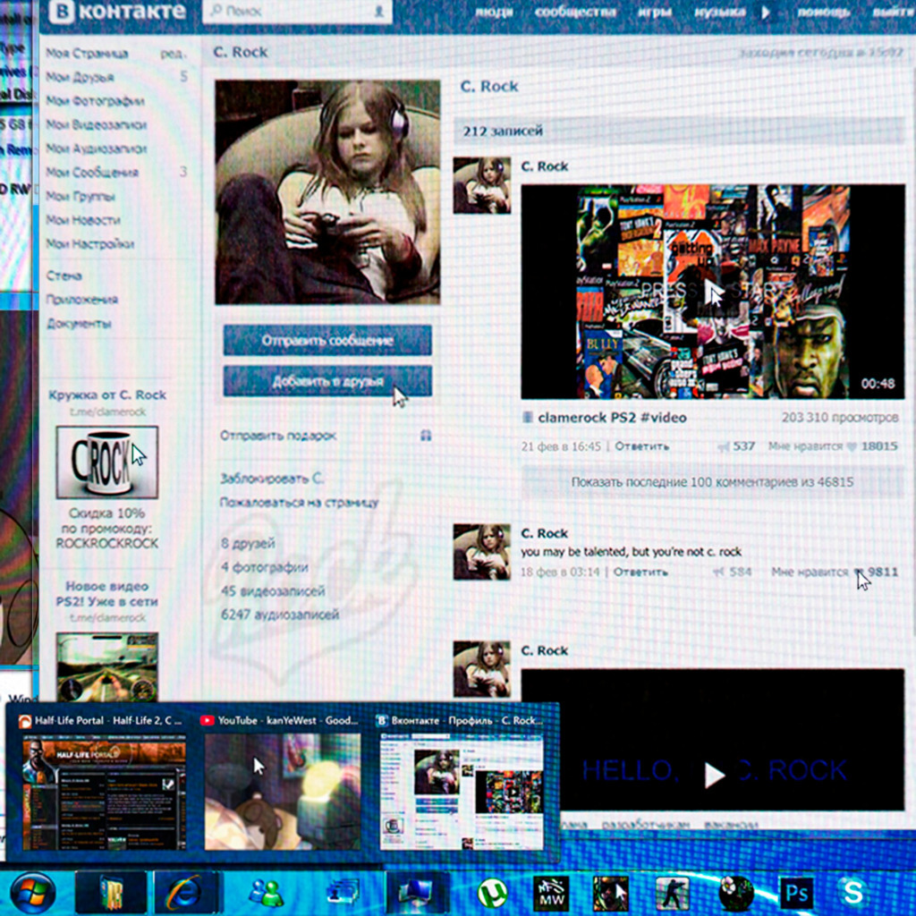The image size is (916, 916).
Task: Click the C.ROCK mug ad image
Action: coord(107,462)
